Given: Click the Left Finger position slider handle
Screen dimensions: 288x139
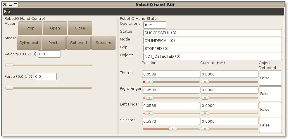Looking at the screenshot, I should click(x=149, y=114).
